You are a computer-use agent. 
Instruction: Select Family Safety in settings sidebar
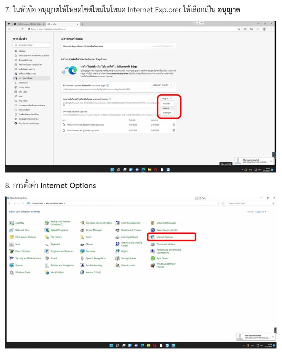tap(24, 87)
